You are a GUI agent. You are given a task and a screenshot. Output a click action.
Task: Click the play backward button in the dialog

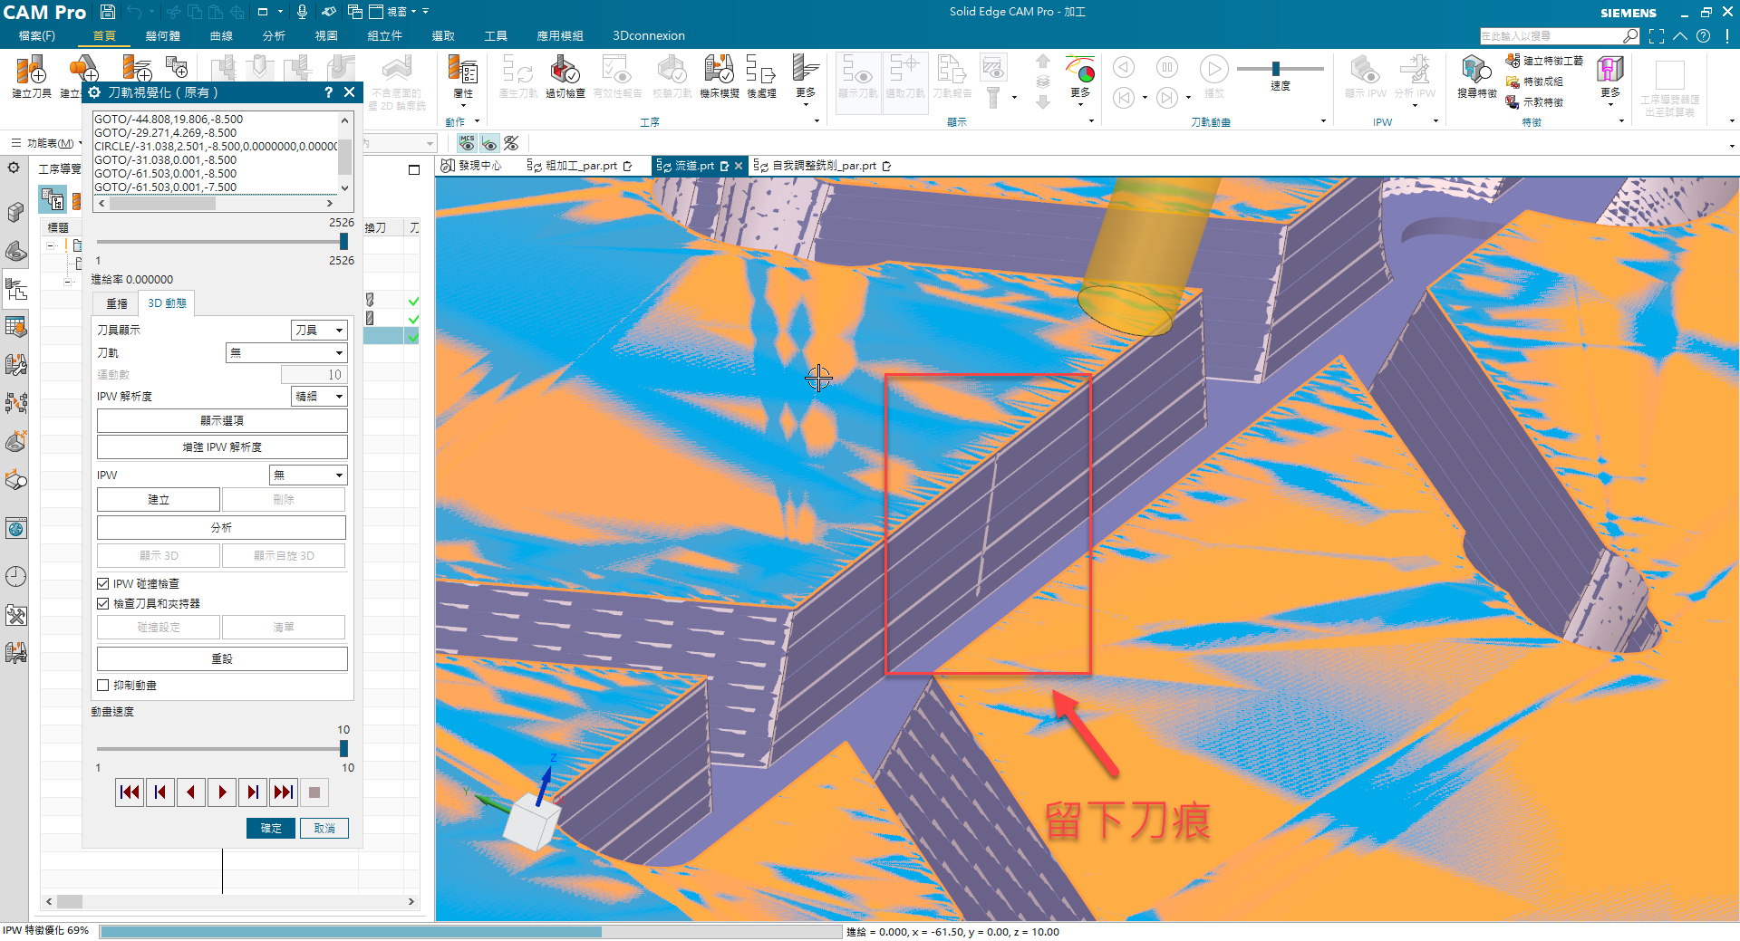point(190,792)
